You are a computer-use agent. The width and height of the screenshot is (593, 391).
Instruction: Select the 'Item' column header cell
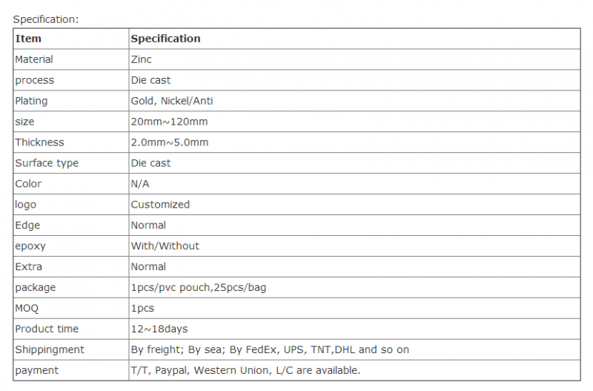(x=71, y=39)
